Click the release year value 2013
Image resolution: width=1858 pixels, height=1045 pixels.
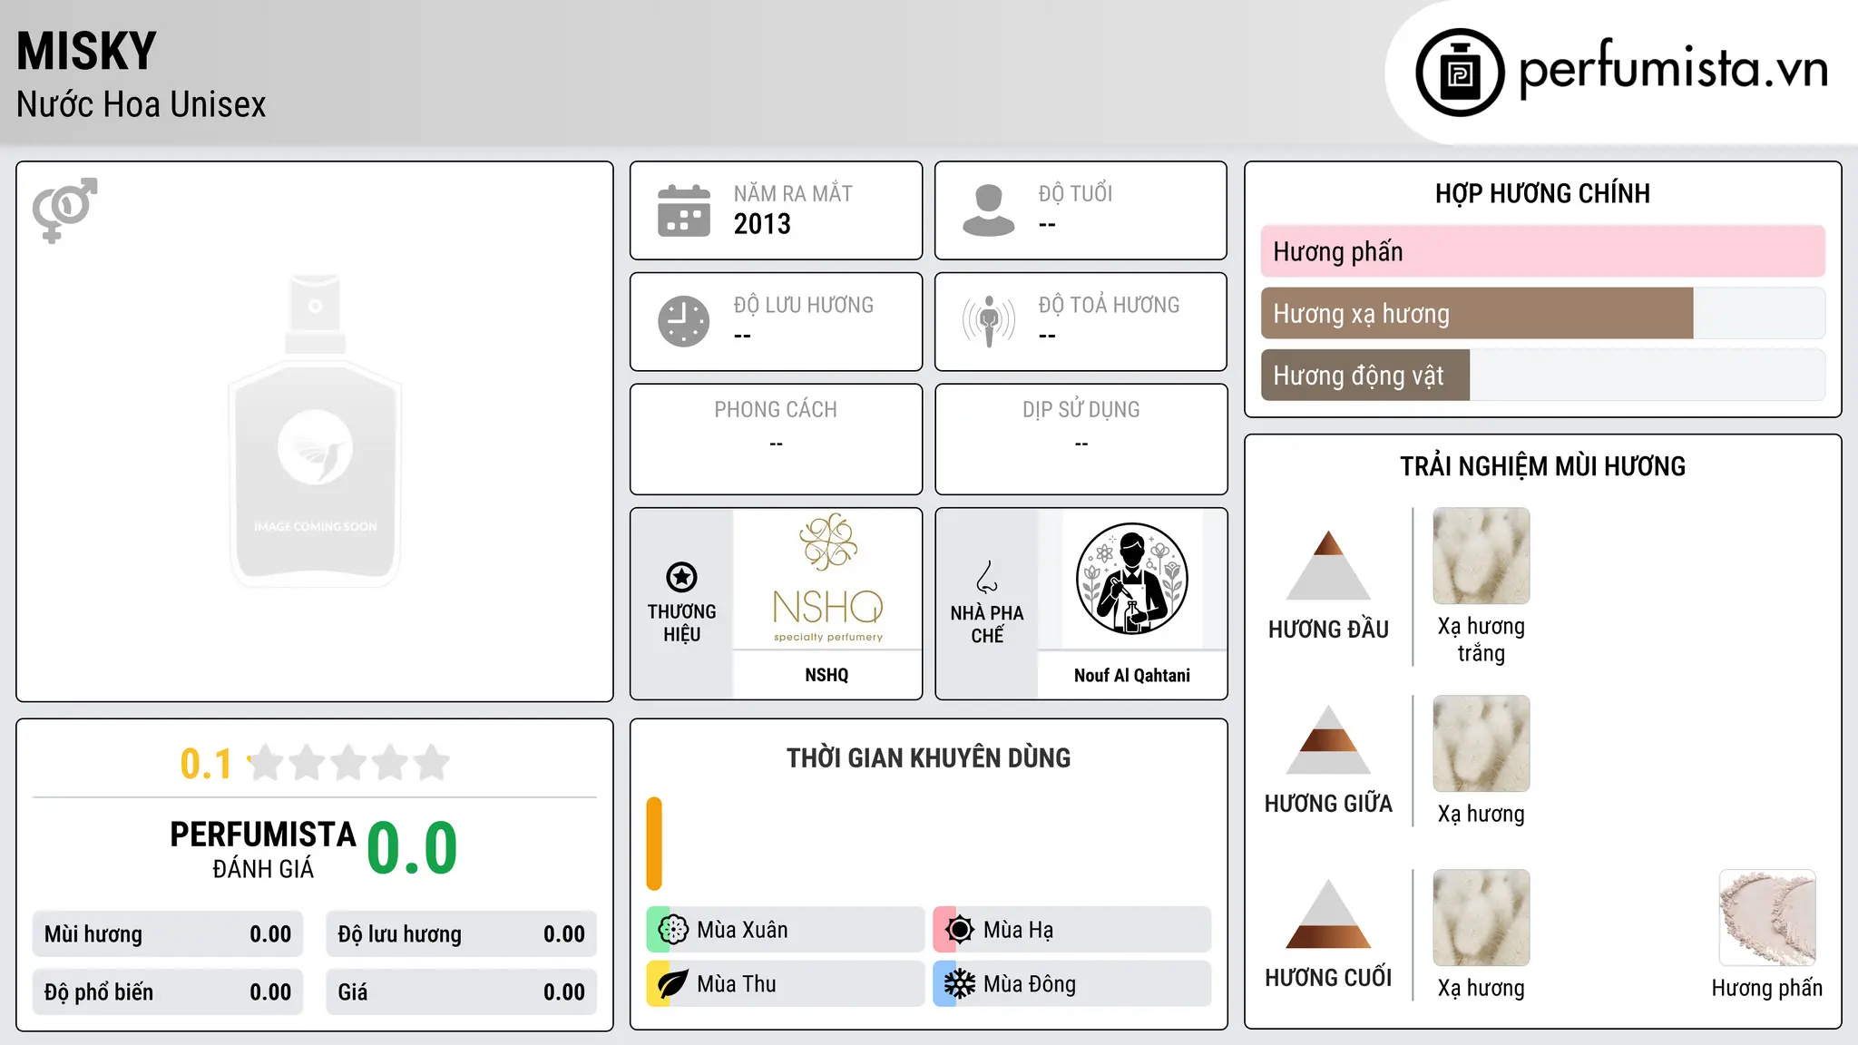coord(762,224)
